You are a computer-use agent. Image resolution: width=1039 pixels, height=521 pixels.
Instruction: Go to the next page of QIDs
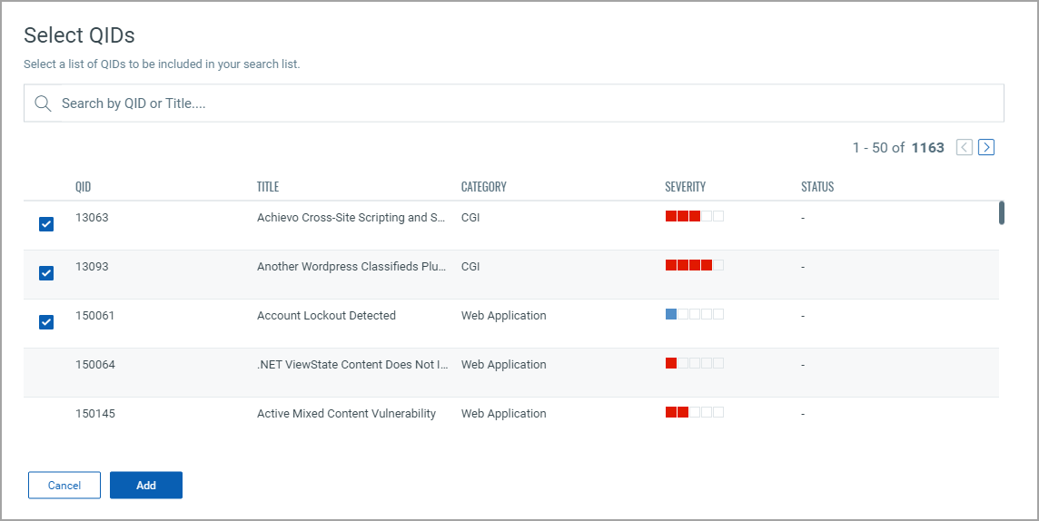pyautogui.click(x=986, y=147)
